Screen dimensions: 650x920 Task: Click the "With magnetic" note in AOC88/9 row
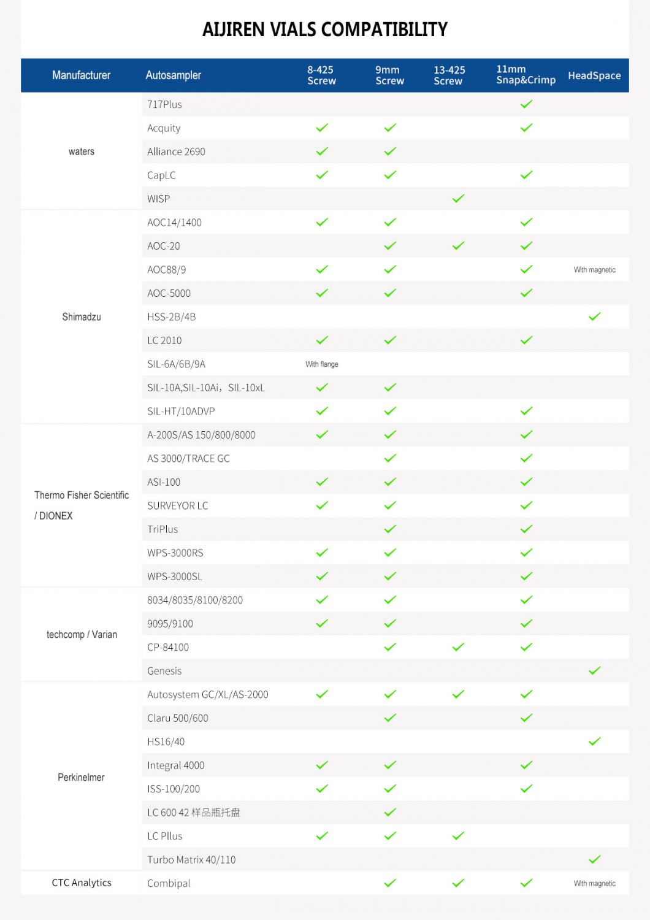(594, 270)
